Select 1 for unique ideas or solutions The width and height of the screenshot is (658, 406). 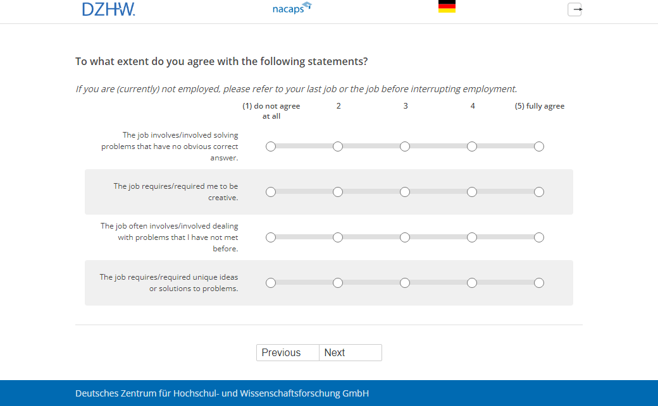coord(271,283)
